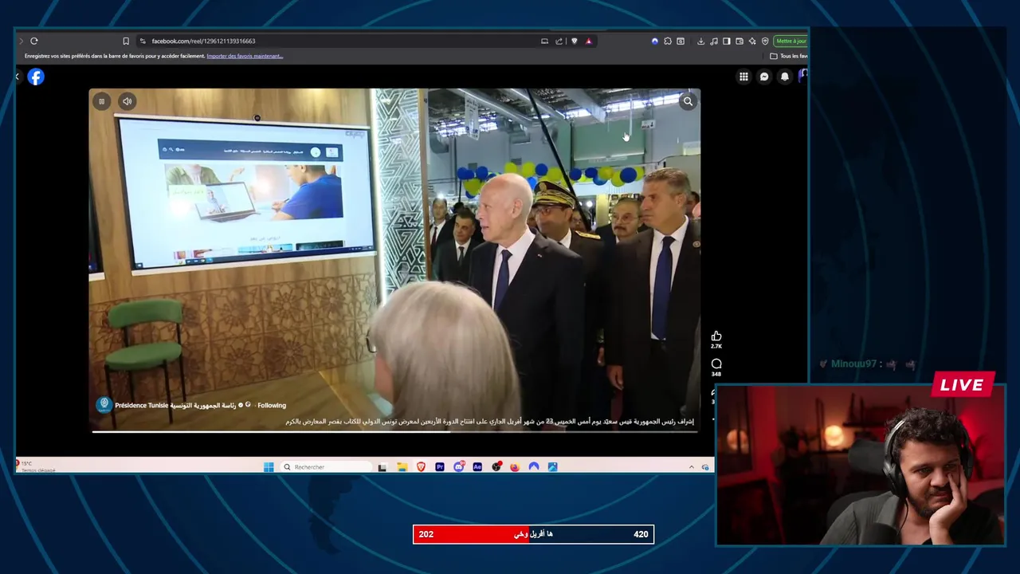1020x574 pixels.
Task: Share this page via the share icon
Action: [559, 41]
